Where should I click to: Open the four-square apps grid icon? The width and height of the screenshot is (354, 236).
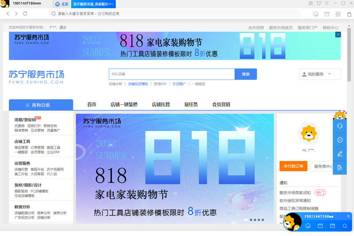coord(338,14)
